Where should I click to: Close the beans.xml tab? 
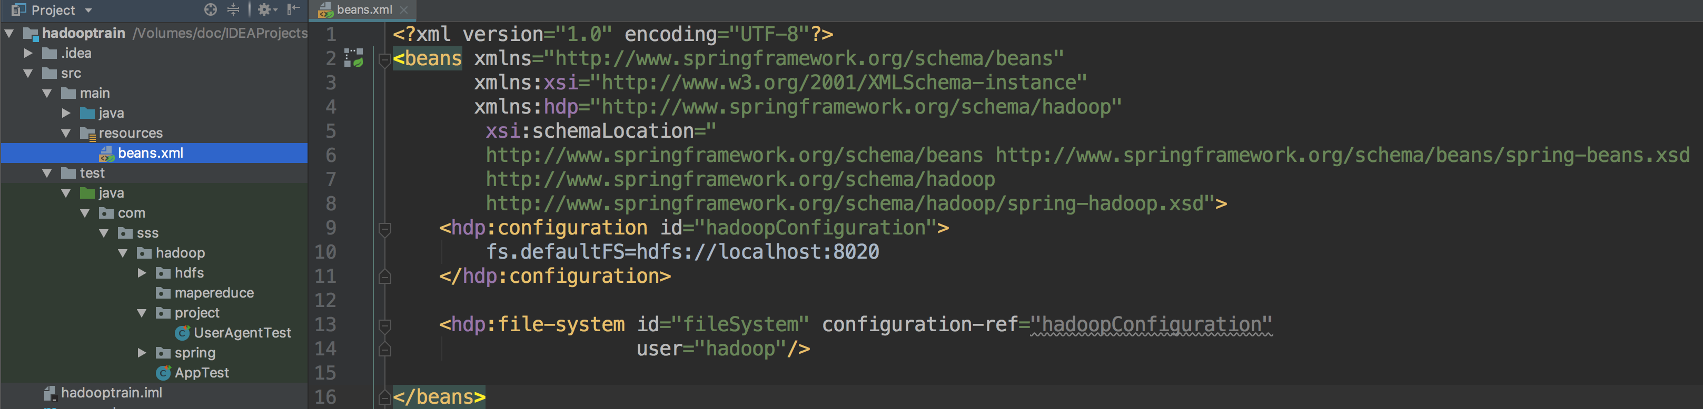404,10
